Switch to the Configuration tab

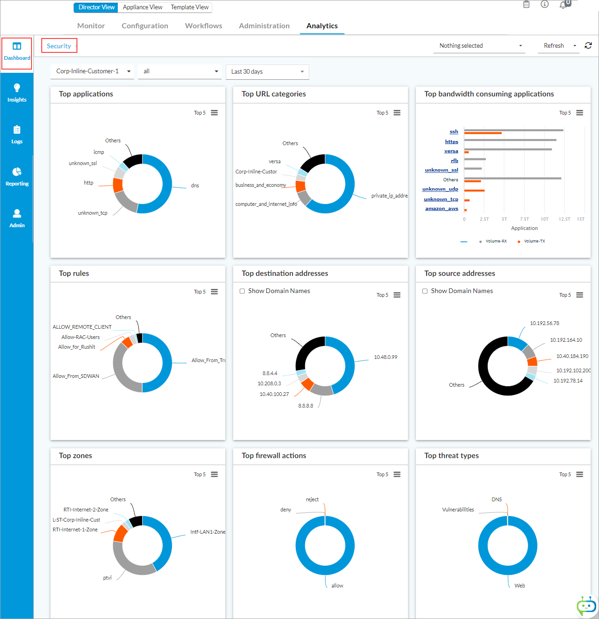point(145,26)
